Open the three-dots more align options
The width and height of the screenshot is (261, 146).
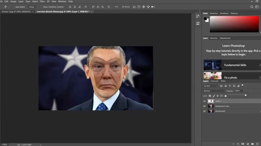pos(116,7)
